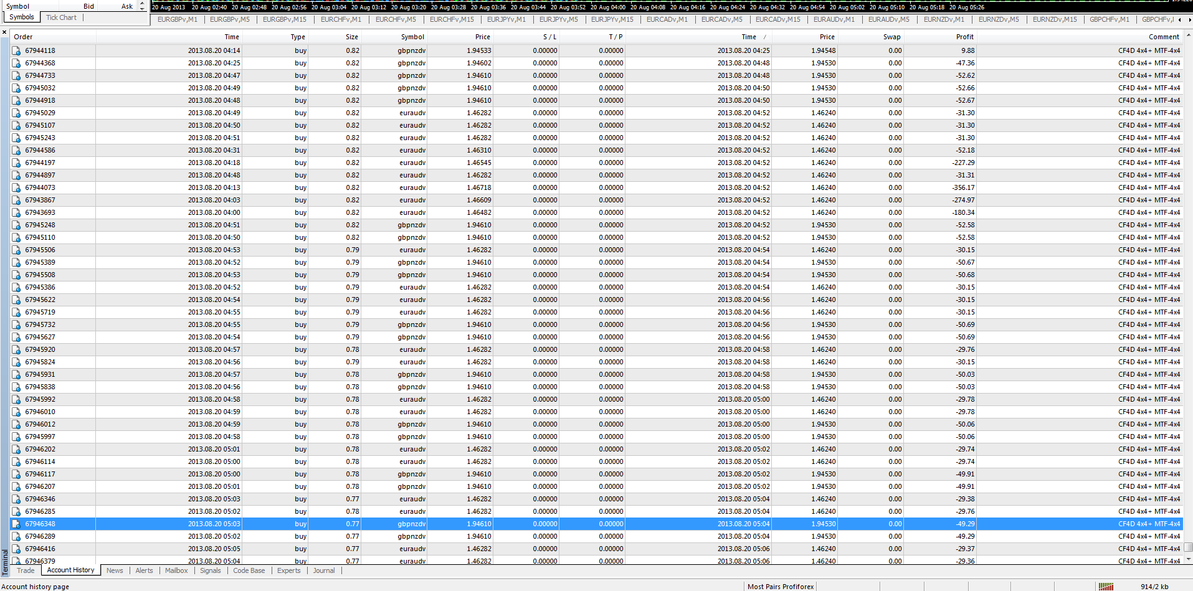Click scrollbar up arrow in history table
Screen dimensions: 1193x591
[x=1188, y=35]
